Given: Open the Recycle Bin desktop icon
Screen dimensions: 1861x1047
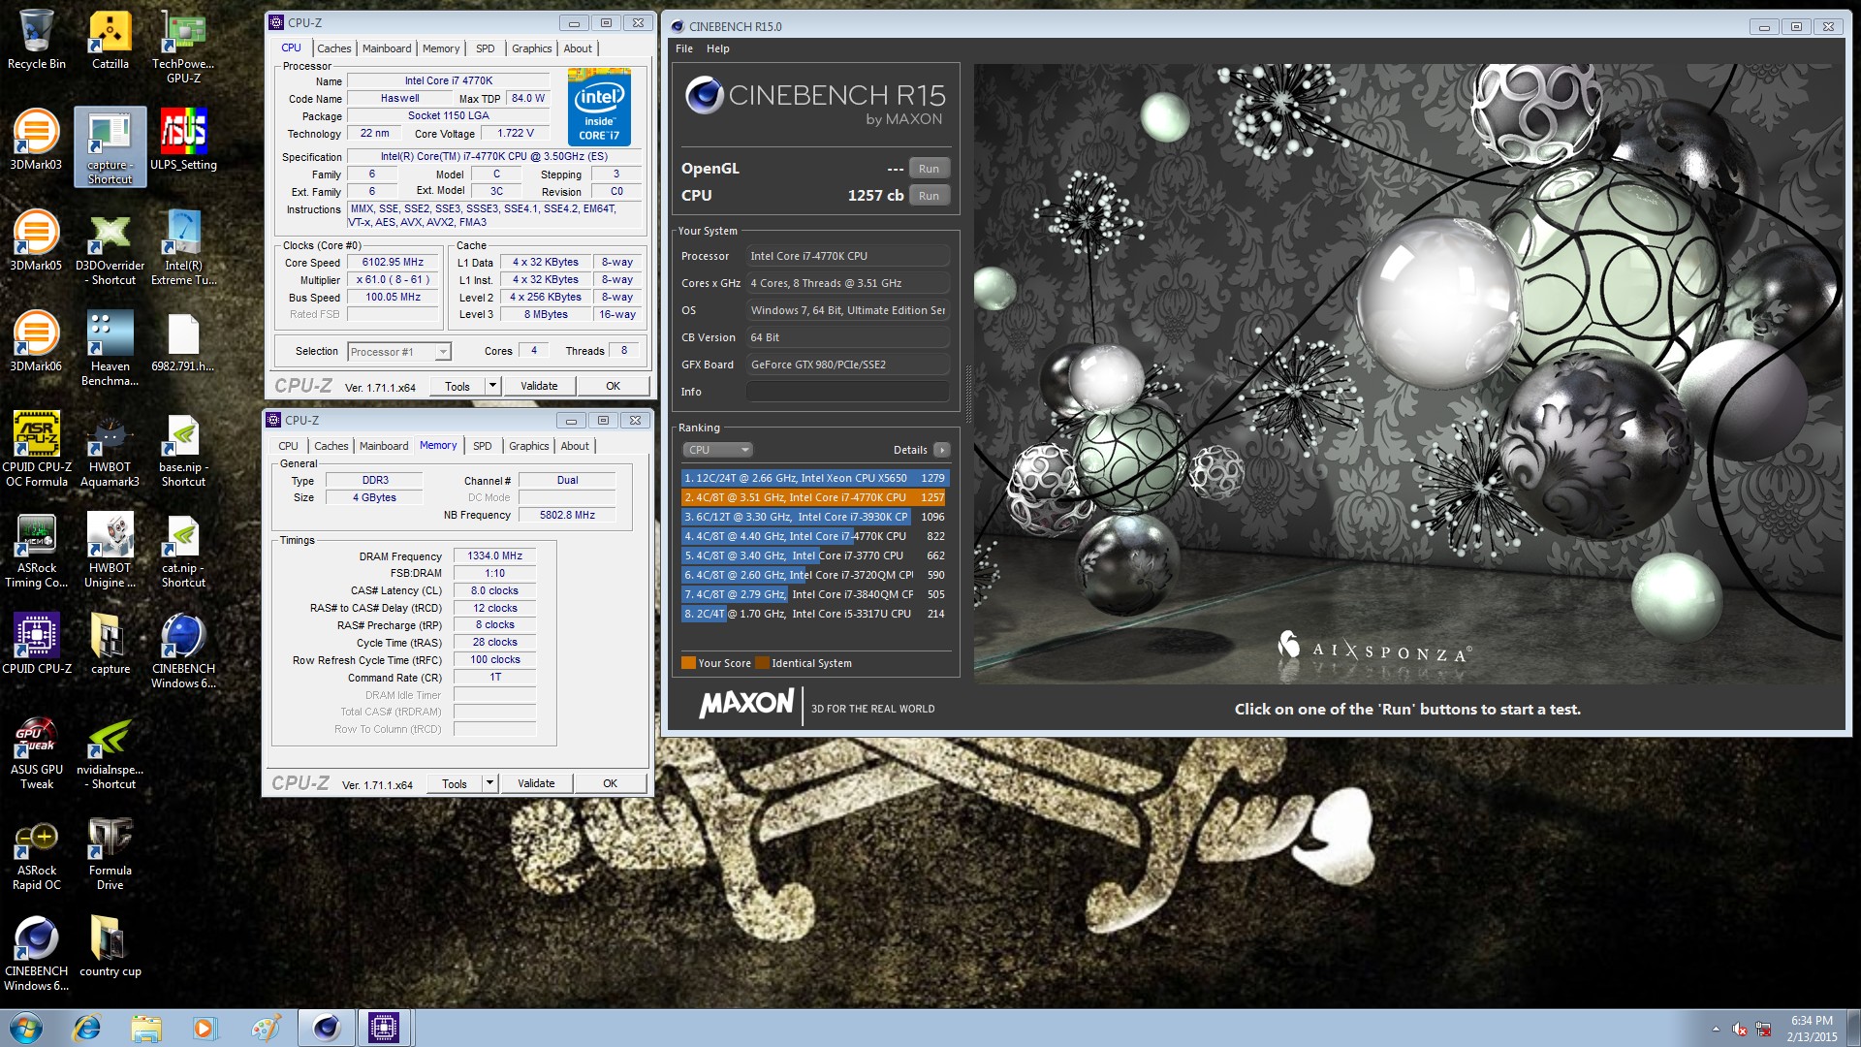Looking at the screenshot, I should pyautogui.click(x=37, y=40).
